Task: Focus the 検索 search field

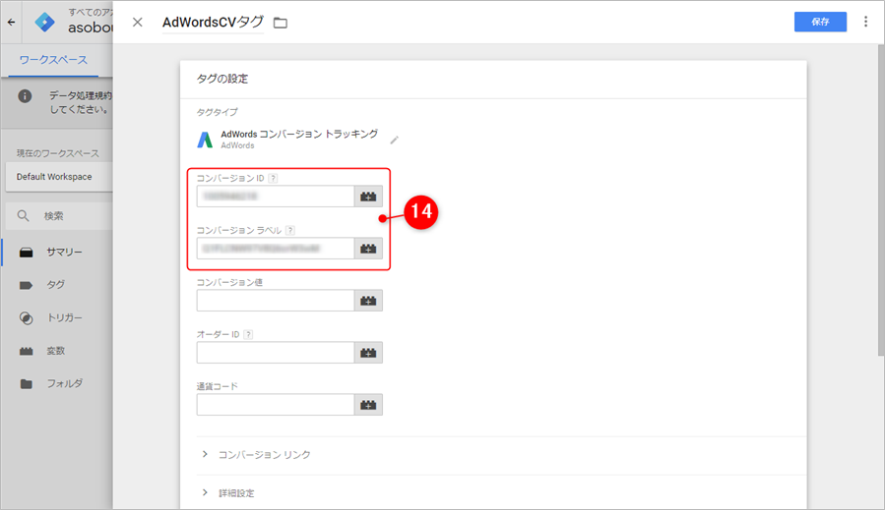Action: (x=59, y=216)
